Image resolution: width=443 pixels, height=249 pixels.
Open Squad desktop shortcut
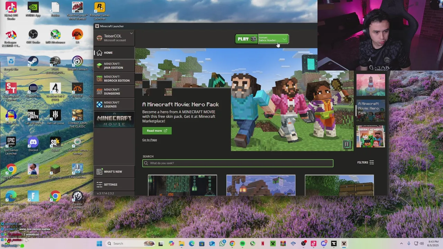[55, 145]
